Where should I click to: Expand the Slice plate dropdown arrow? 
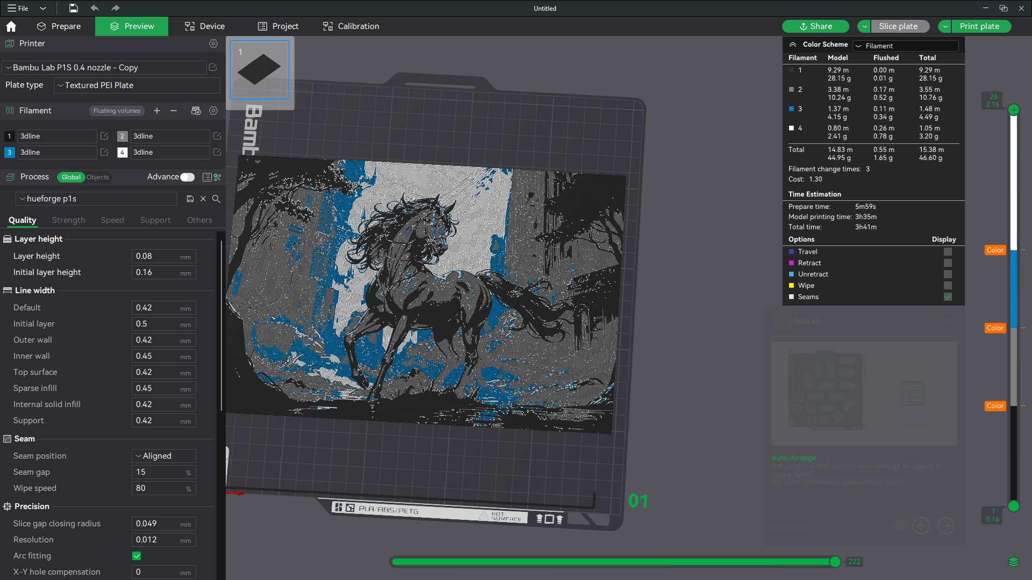(864, 26)
